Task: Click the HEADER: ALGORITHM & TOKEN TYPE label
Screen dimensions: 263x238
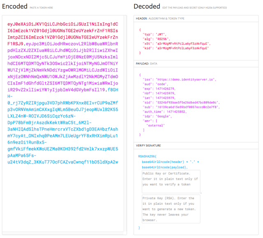Action: (x=160, y=18)
